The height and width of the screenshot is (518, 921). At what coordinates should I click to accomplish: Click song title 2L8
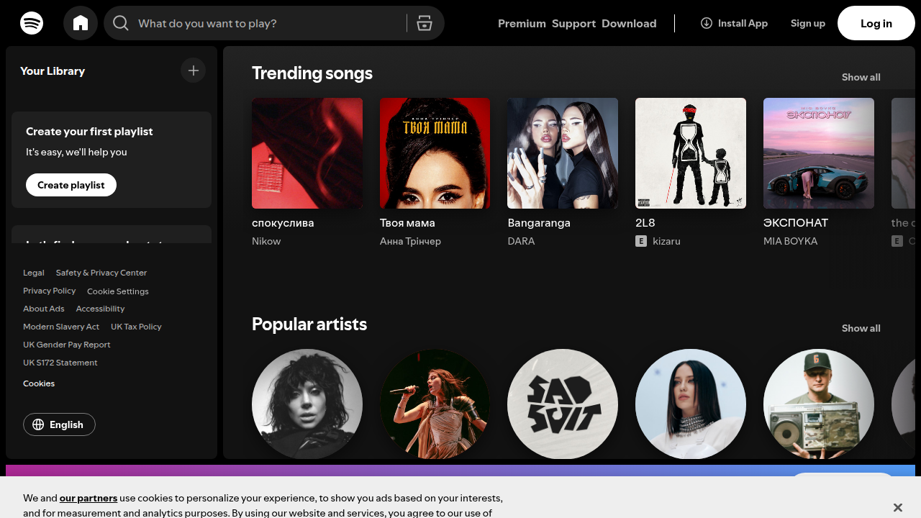(x=645, y=223)
